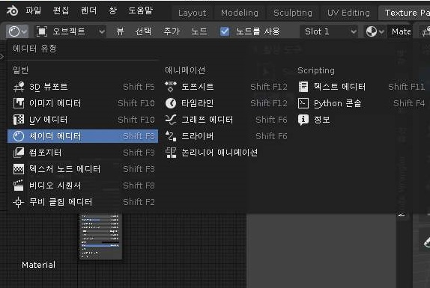This screenshot has width=430, height=288.
Task: Click the 셰이더 에디터 sphere icon
Action: 19,136
